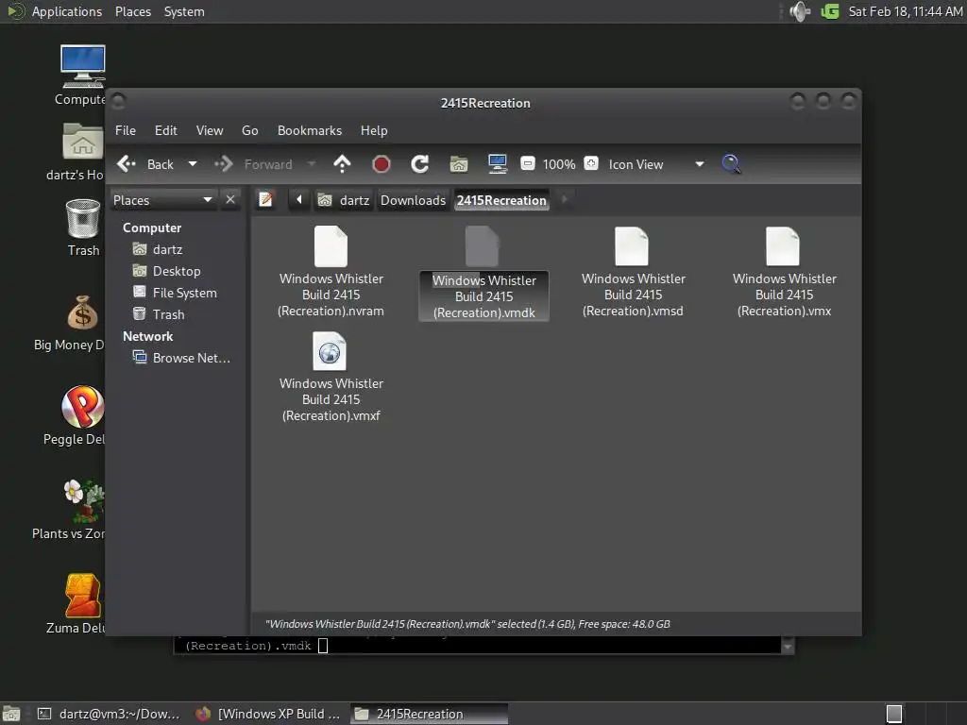
Task: Open File System in sidebar
Action: [x=184, y=293]
